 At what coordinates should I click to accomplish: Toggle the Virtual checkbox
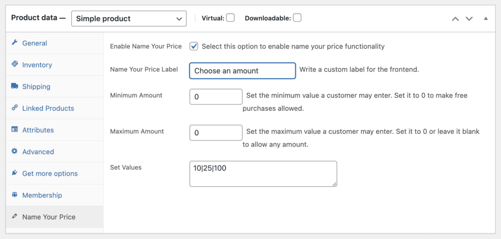[230, 18]
